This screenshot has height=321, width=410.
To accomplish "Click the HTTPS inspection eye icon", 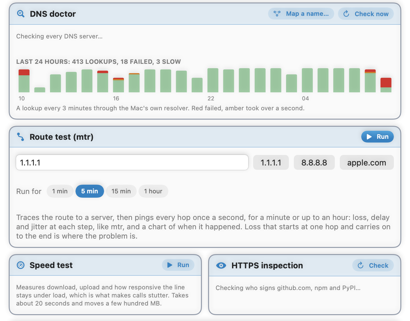I will (x=221, y=266).
